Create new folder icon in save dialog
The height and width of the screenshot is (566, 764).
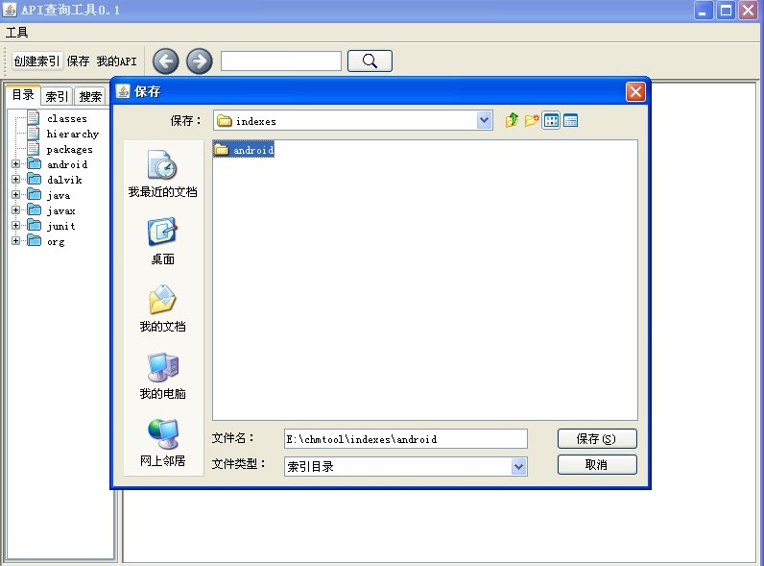pos(531,120)
